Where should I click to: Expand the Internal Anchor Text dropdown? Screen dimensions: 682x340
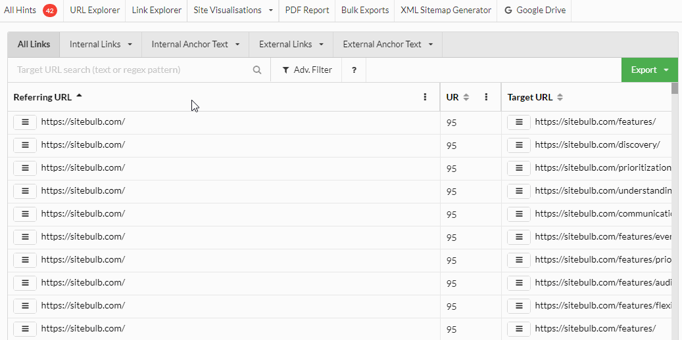point(237,44)
